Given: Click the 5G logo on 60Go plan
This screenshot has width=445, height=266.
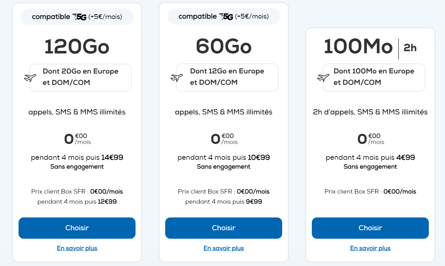Looking at the screenshot, I should (226, 17).
